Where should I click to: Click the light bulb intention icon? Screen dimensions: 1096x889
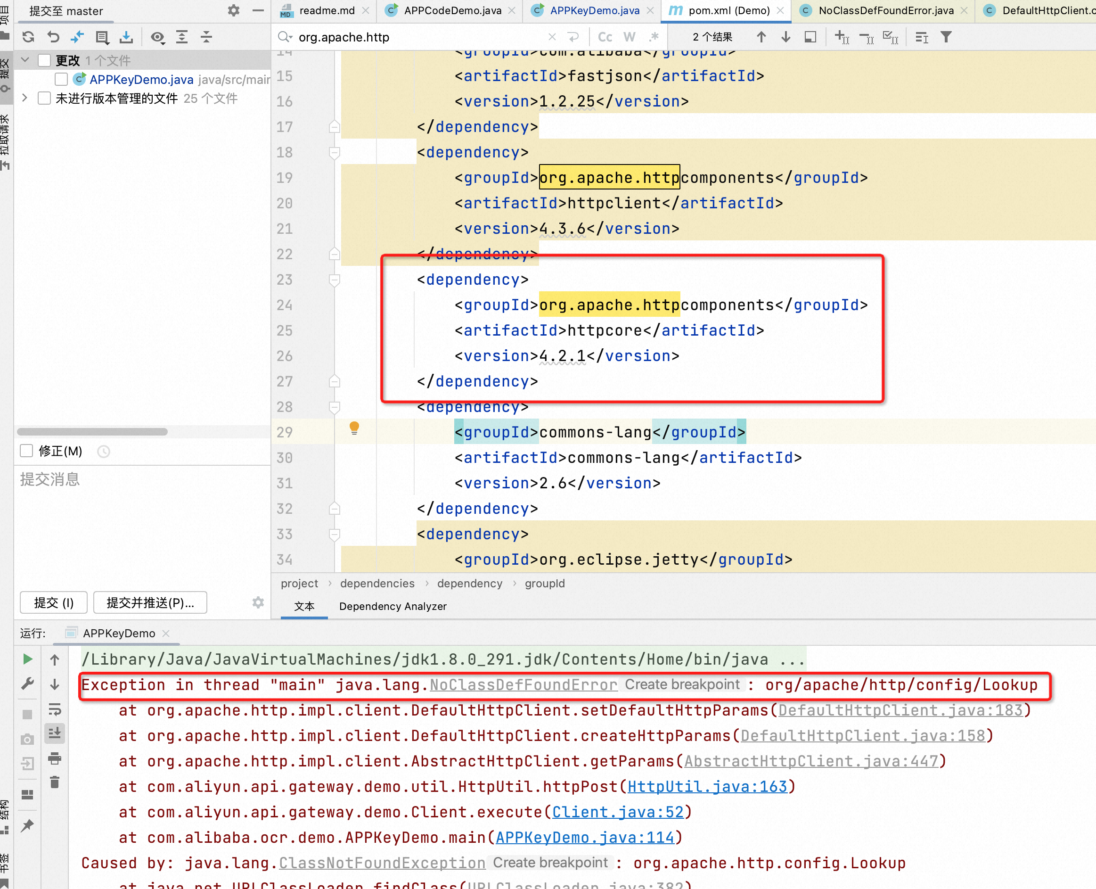click(354, 428)
